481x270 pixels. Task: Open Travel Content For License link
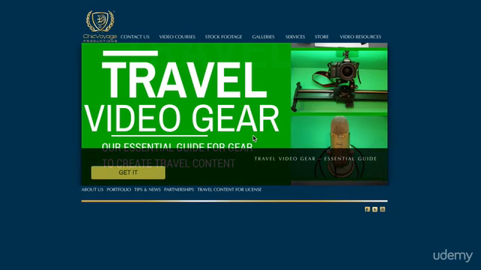tap(229, 190)
